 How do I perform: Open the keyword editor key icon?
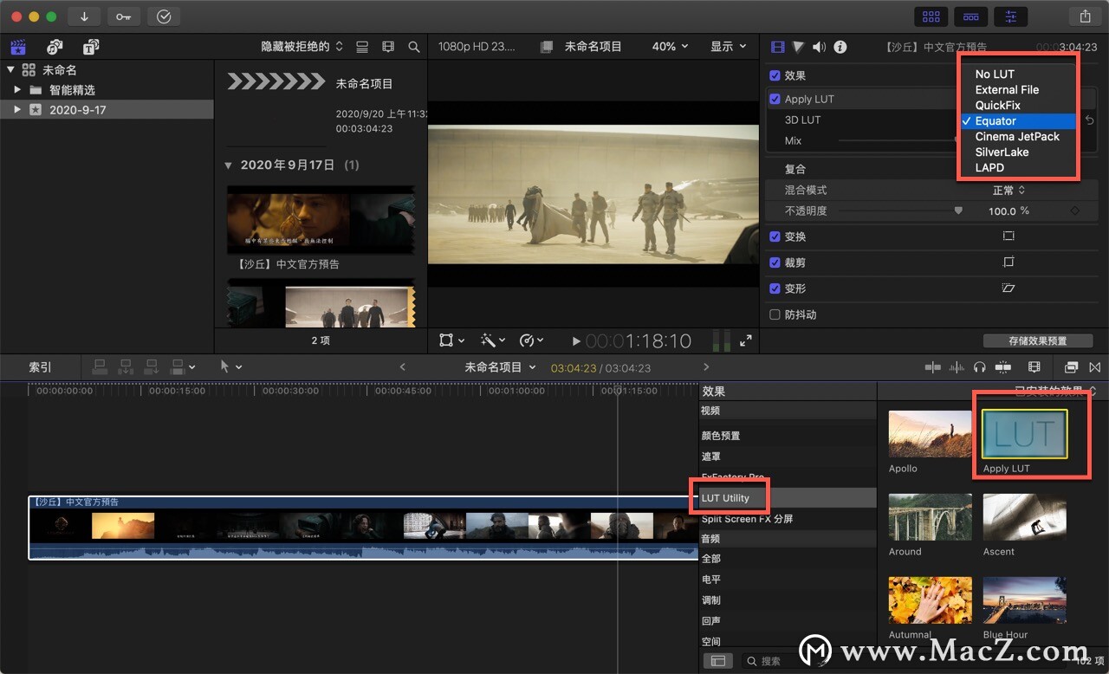click(x=124, y=16)
